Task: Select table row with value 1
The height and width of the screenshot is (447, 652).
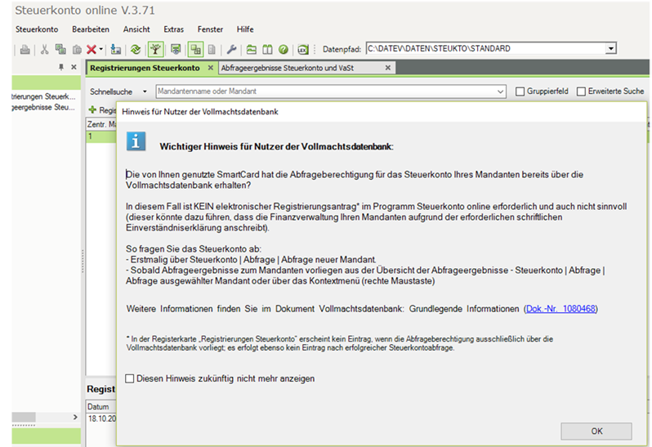Action: pos(101,136)
